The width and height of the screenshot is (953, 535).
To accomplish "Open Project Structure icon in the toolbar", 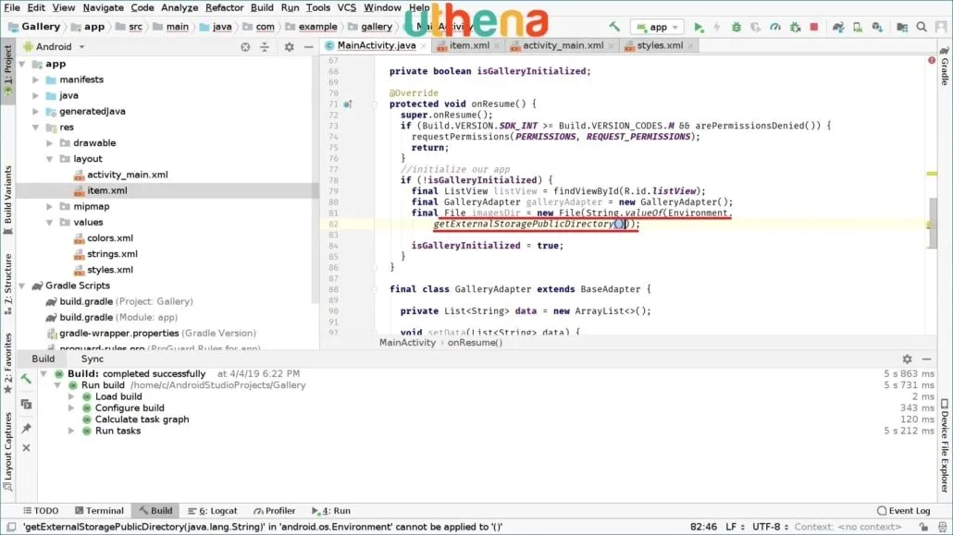I will [x=902, y=27].
